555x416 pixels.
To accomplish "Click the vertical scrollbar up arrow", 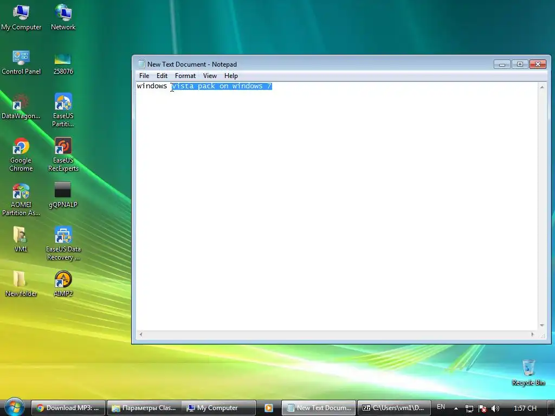I will pyautogui.click(x=542, y=87).
